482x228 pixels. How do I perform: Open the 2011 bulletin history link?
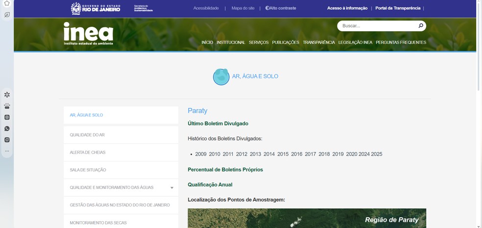[x=228, y=154]
